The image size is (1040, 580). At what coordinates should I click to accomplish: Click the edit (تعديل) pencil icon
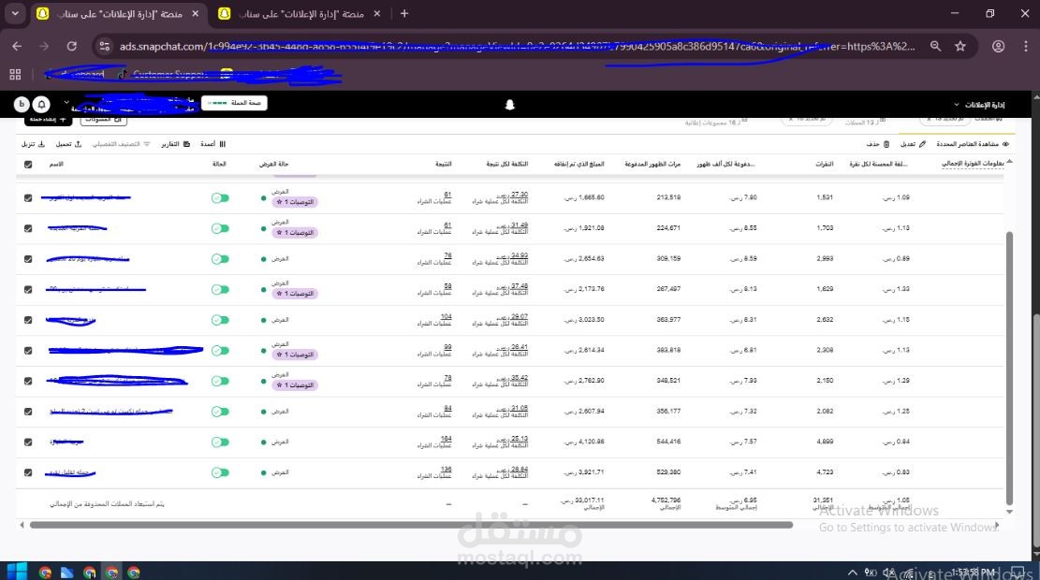922,144
